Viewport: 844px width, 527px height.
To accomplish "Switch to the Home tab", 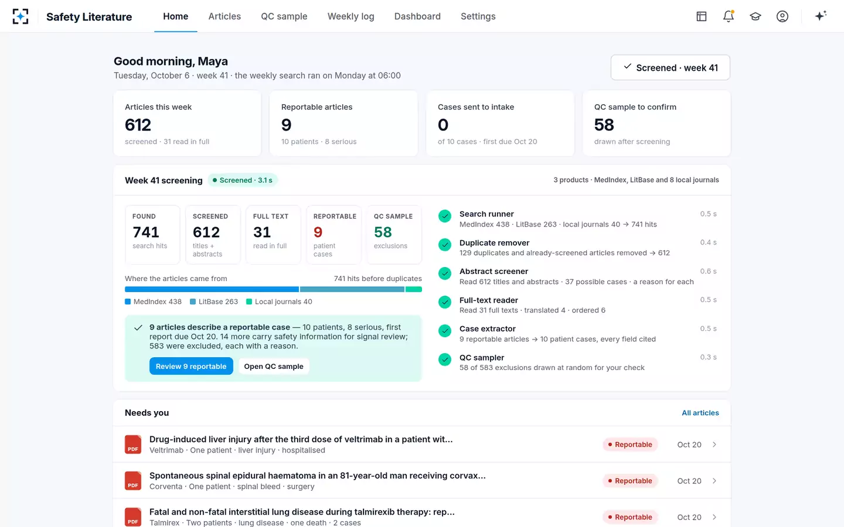I will (x=176, y=16).
